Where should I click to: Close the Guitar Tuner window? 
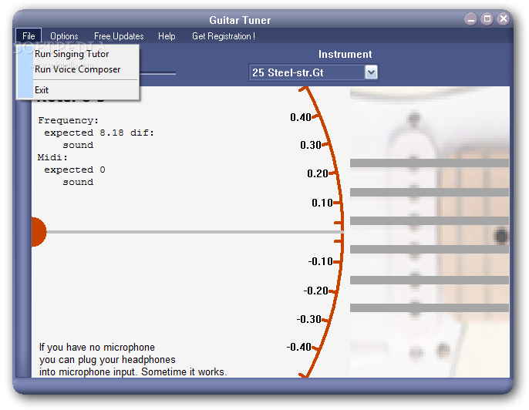click(503, 18)
